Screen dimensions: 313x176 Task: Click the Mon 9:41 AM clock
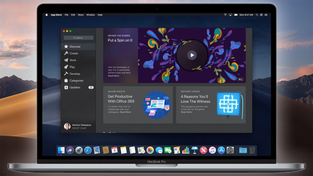point(246,15)
